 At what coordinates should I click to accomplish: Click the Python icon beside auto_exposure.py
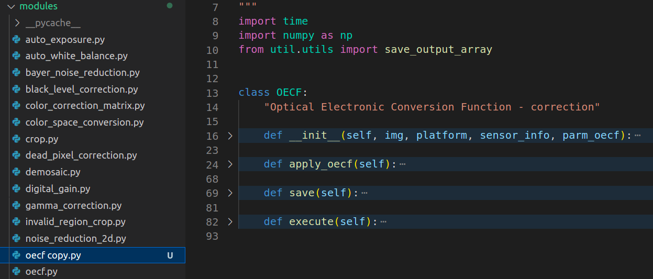16,39
